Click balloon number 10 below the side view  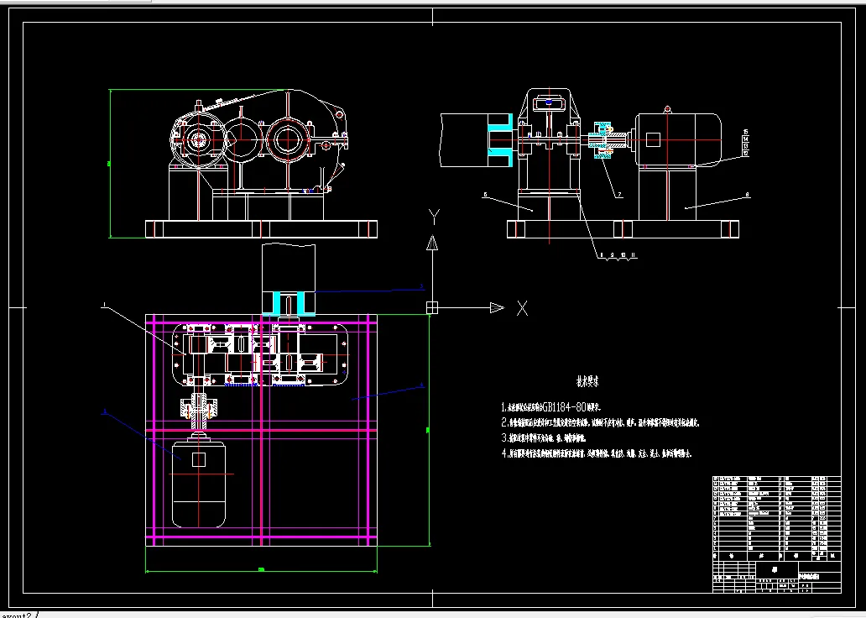coord(623,255)
